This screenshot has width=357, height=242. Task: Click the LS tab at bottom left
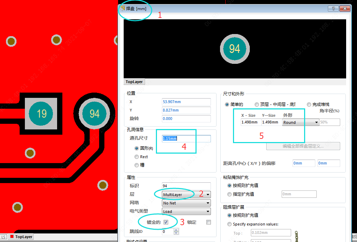click(4, 237)
